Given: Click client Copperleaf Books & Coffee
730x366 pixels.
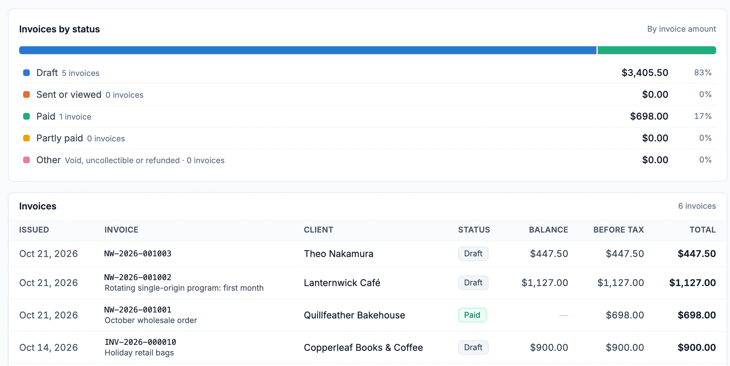Looking at the screenshot, I should coord(363,348).
